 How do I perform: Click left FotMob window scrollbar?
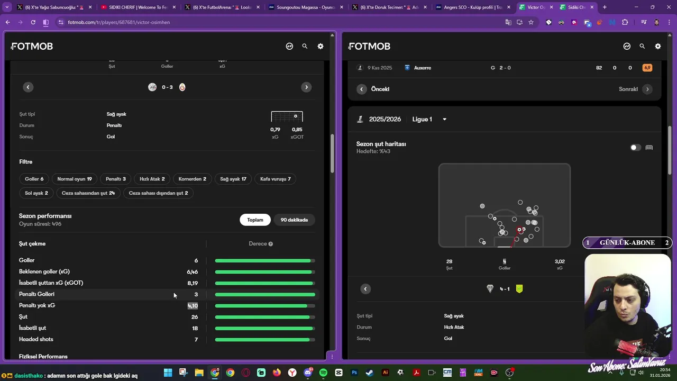[x=333, y=153]
